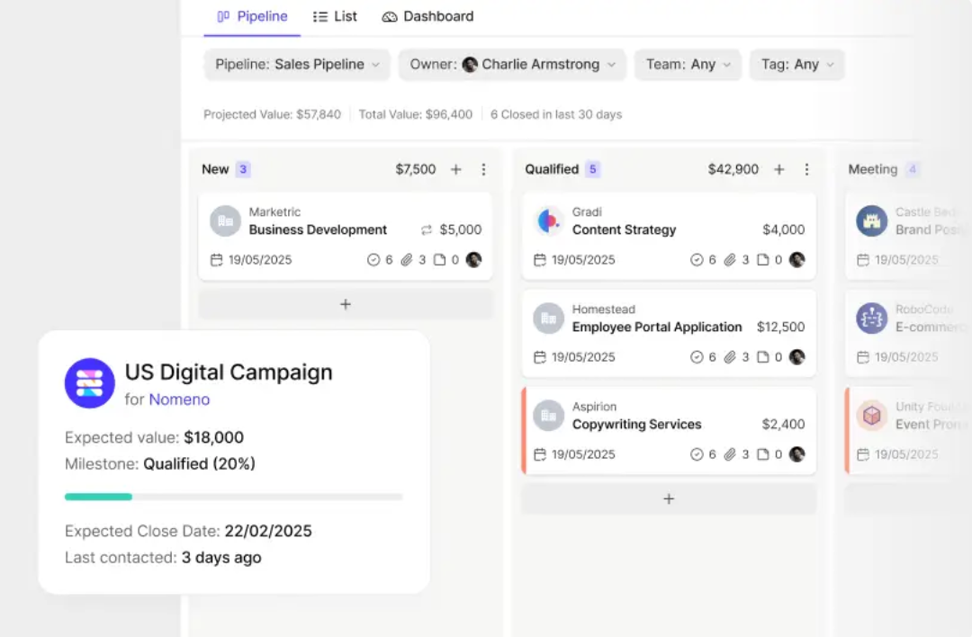Image resolution: width=972 pixels, height=637 pixels.
Task: Click tasks checkmark icon on Business Development card
Action: point(373,260)
